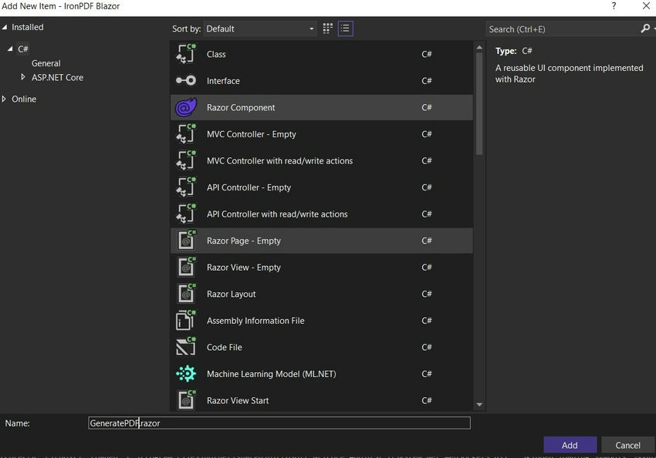Select the General category
656x458 pixels.
pos(46,63)
